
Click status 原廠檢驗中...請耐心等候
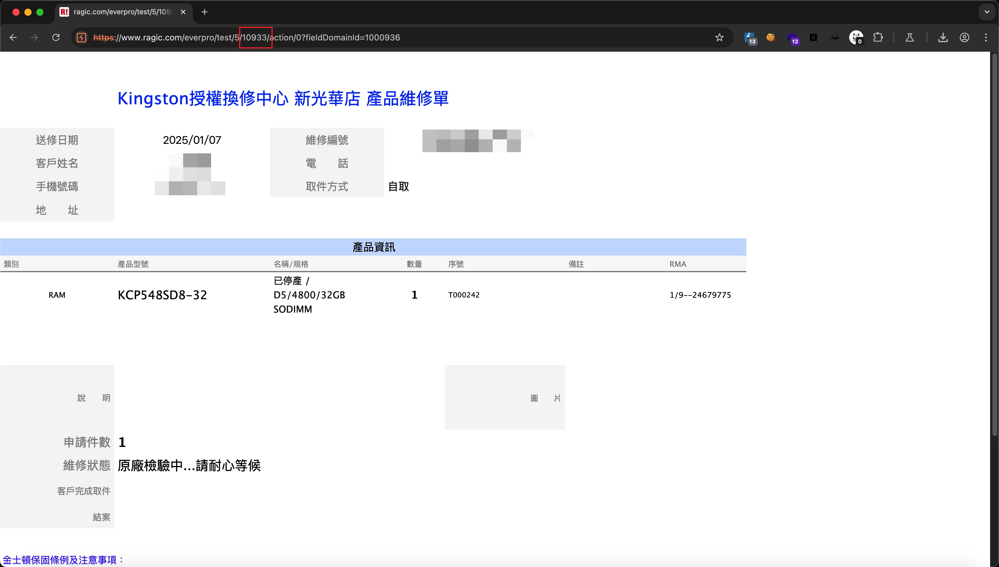(x=189, y=465)
